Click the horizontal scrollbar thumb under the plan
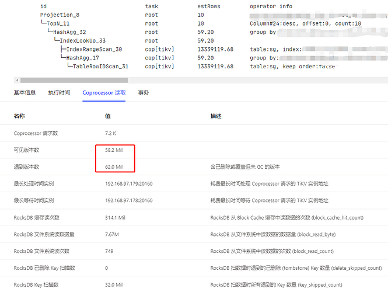 (x=74, y=80)
